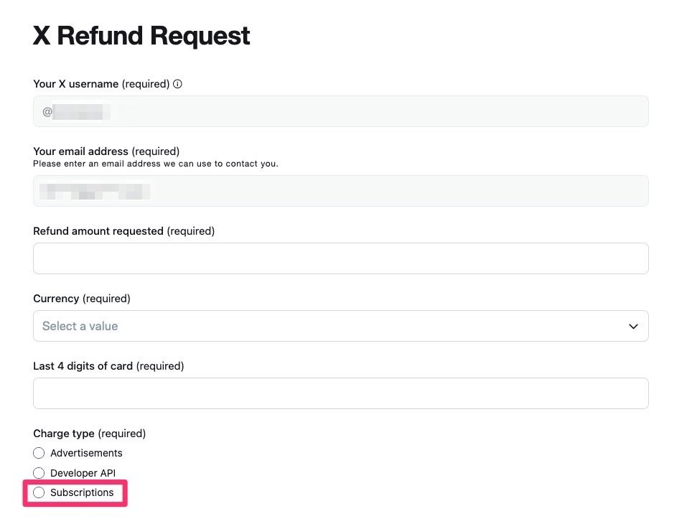Click the email contact helper text

click(155, 164)
